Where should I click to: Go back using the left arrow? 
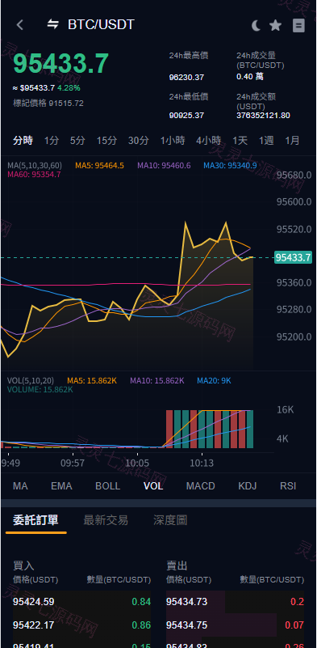pyautogui.click(x=19, y=25)
